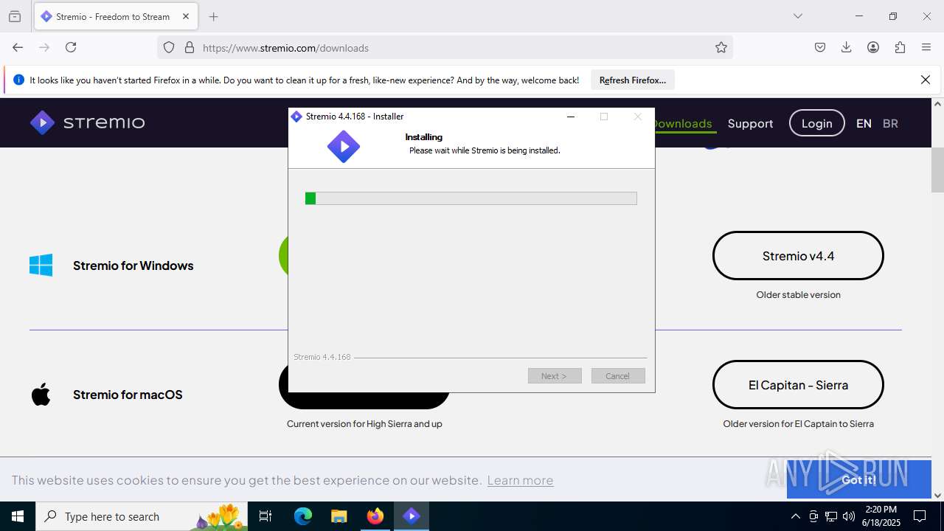Minimize the Stremio installer window
The image size is (944, 531).
point(571,117)
